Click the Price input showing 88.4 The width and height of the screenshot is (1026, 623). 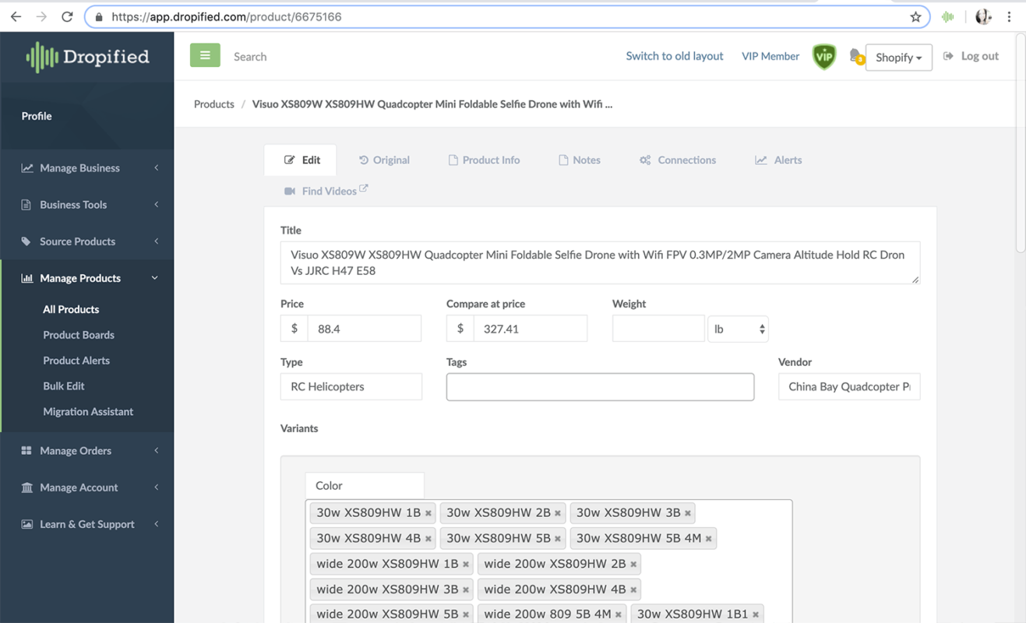point(365,329)
